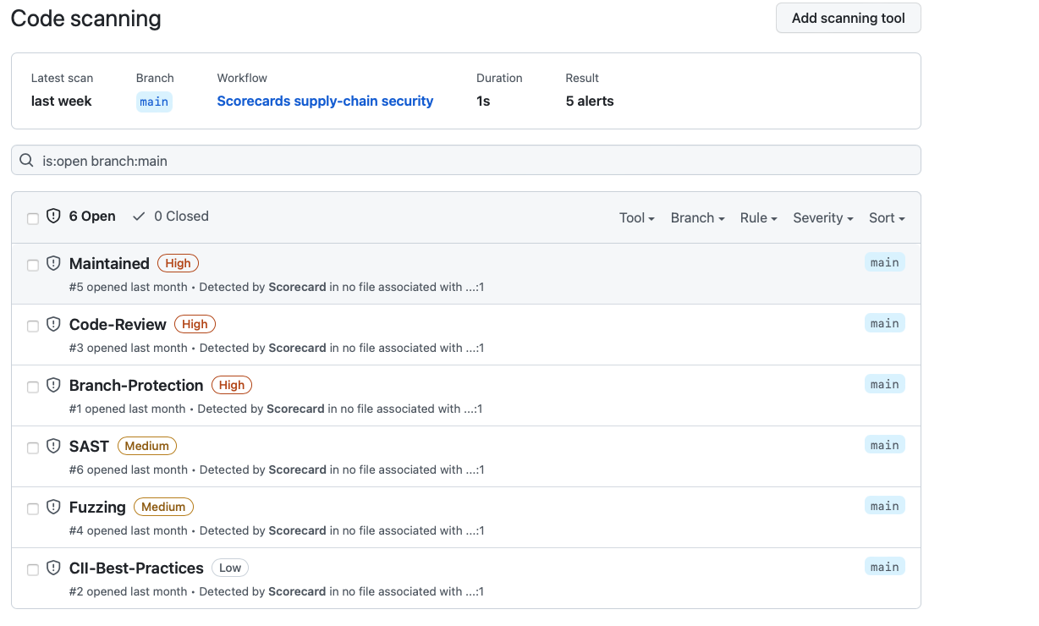The image size is (1039, 626).
Task: Click the search magnifier icon in filter bar
Action: 27,161
